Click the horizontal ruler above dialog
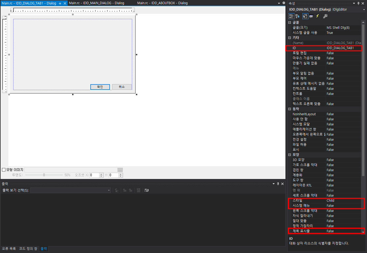Image resolution: width=367 pixels, height=253 pixels. tap(72, 10)
